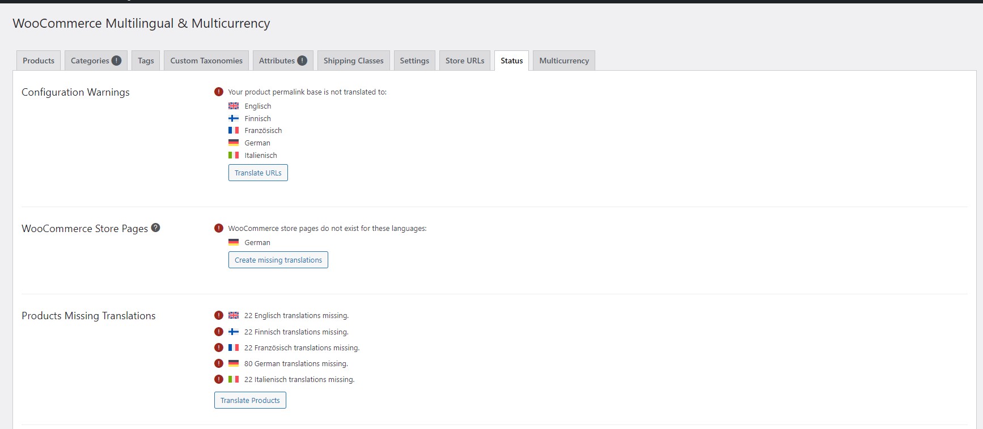This screenshot has height=429, width=983.
Task: Click '22 Englisch translations missing.' text
Action: tap(296, 316)
